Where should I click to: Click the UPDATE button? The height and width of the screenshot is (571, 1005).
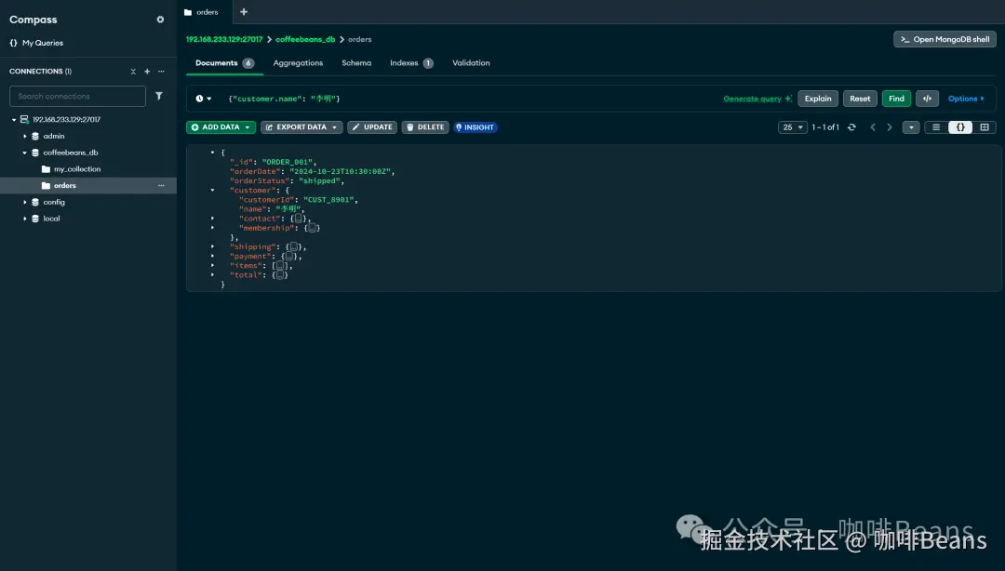[372, 127]
